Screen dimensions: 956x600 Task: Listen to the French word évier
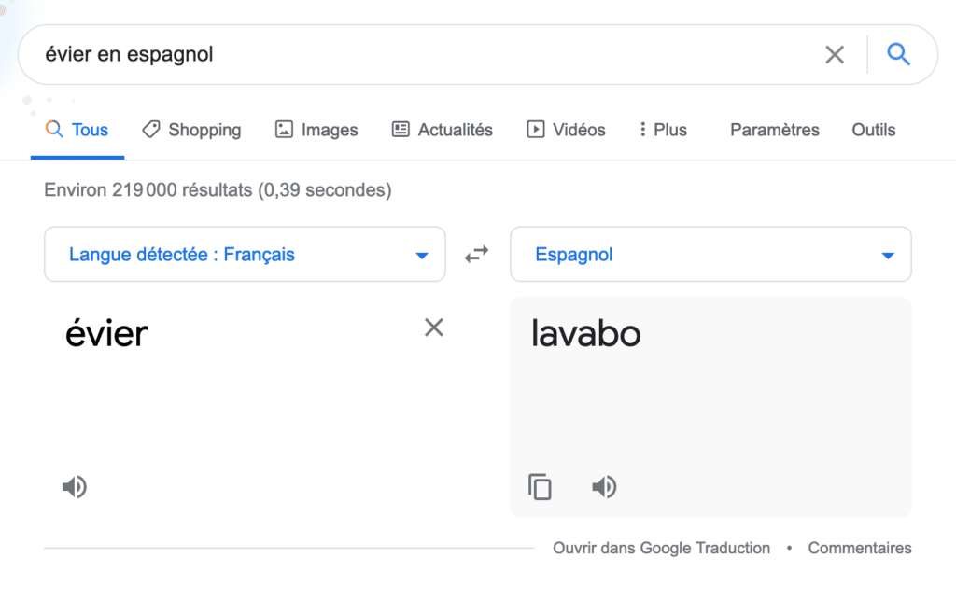point(75,487)
